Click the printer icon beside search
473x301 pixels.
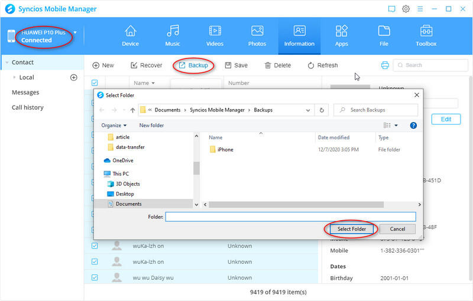[x=385, y=65]
